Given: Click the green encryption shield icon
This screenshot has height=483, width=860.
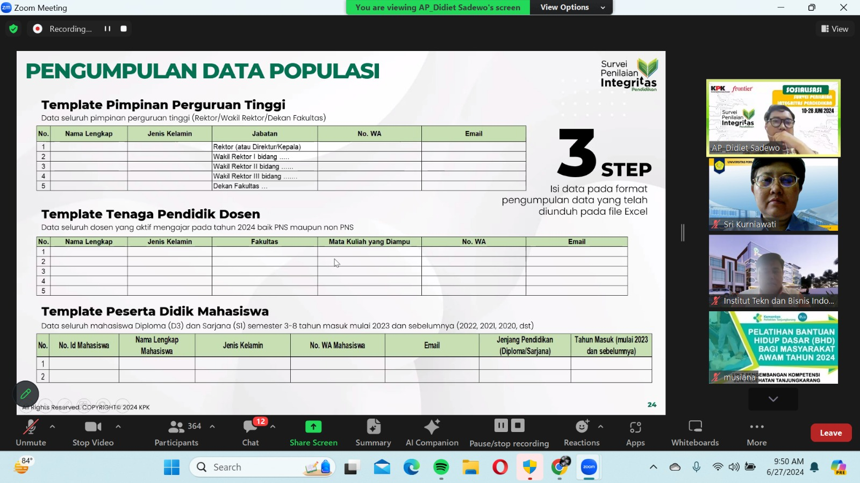Looking at the screenshot, I should click(x=13, y=29).
